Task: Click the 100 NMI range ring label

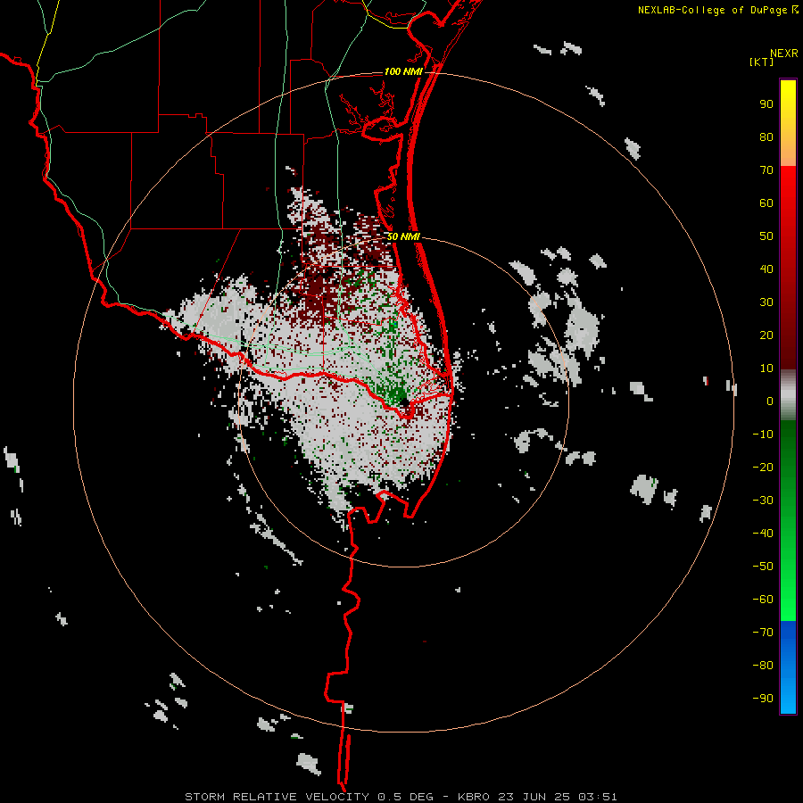Action: [x=403, y=71]
